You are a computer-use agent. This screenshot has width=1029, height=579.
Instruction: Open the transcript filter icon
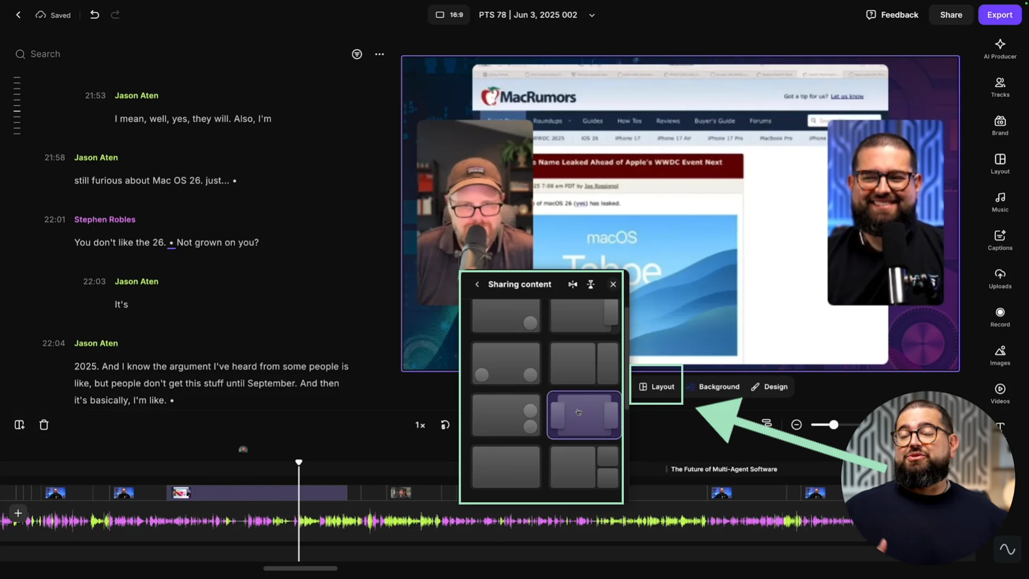[357, 54]
